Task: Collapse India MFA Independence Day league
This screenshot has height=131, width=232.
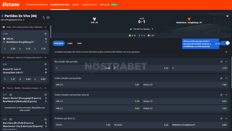Action: (x=46, y=27)
